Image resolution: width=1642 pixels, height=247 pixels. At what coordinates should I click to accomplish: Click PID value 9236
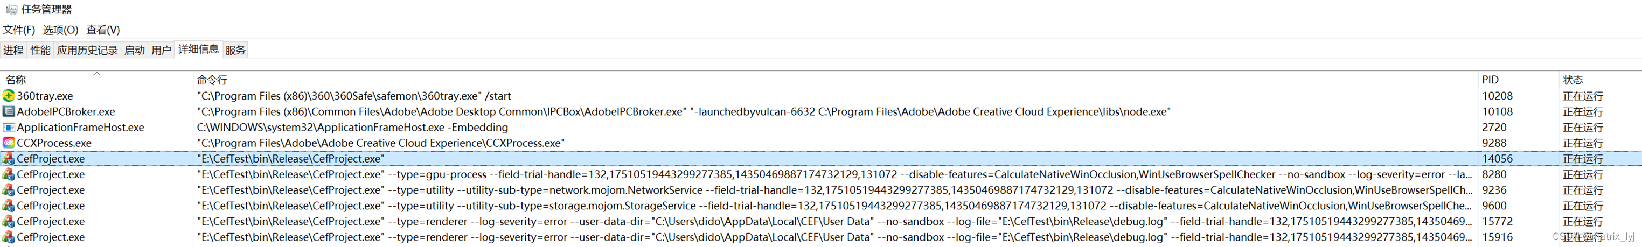coord(1494,190)
